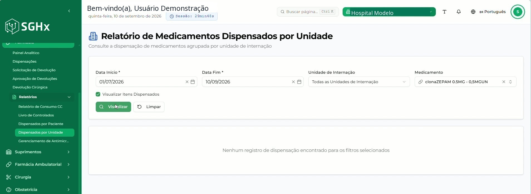Image resolution: width=531 pixels, height=194 pixels.
Task: Expand the Suprimentos menu
Action: coord(68,152)
